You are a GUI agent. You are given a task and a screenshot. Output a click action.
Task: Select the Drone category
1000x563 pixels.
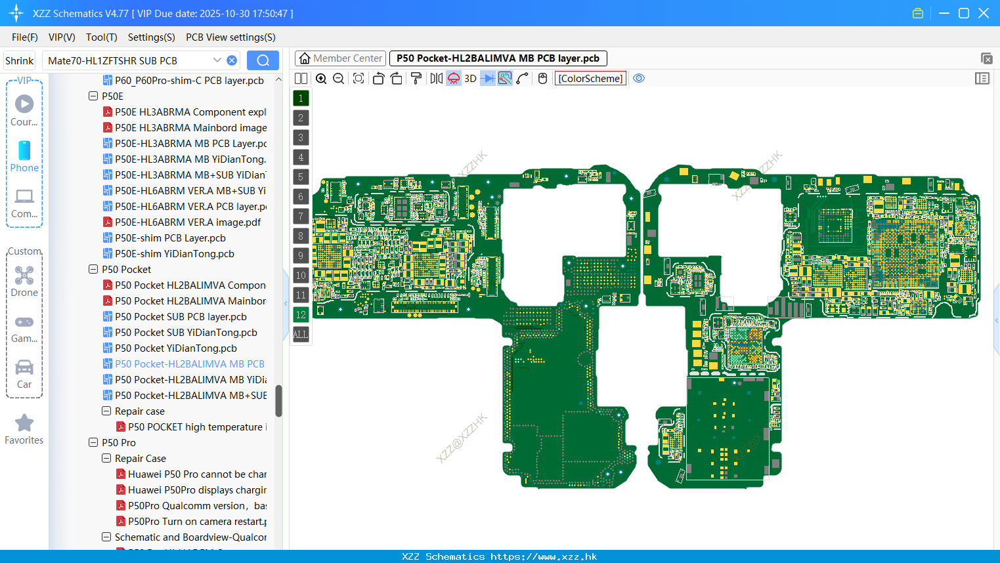click(x=24, y=281)
